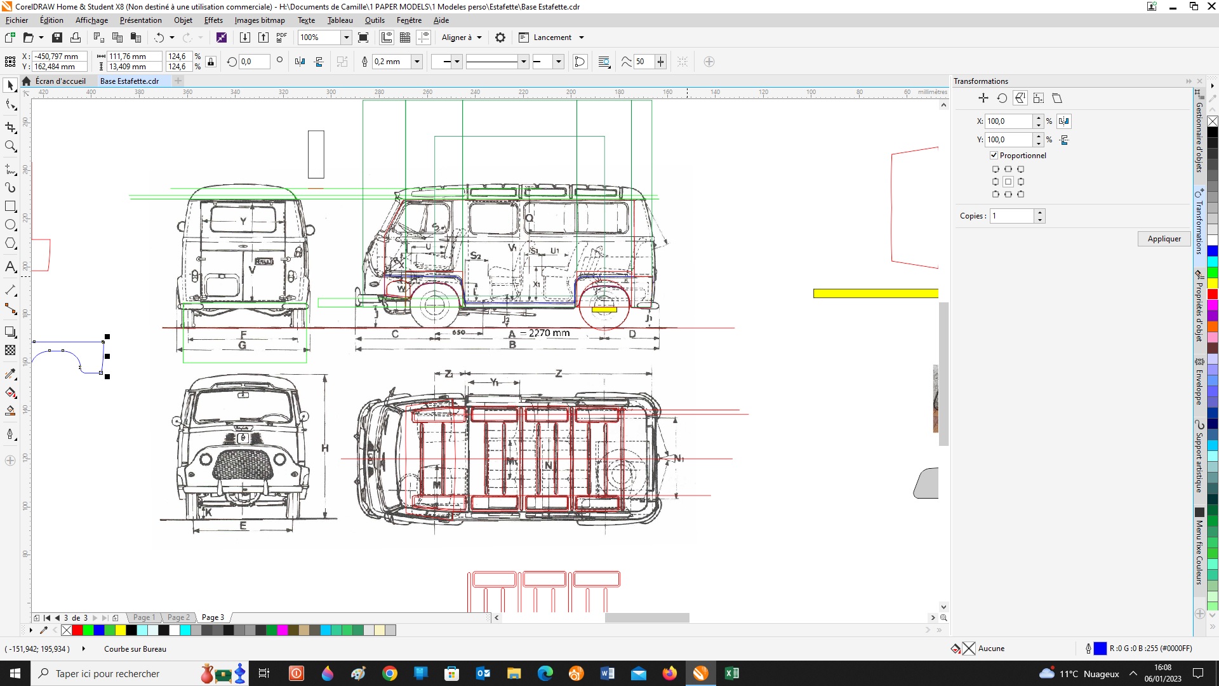
Task: Open the Aligner à dropdown
Action: point(462,37)
